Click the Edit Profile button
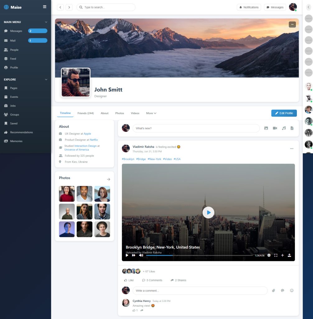Image resolution: width=313 pixels, height=319 pixels. [x=284, y=113]
